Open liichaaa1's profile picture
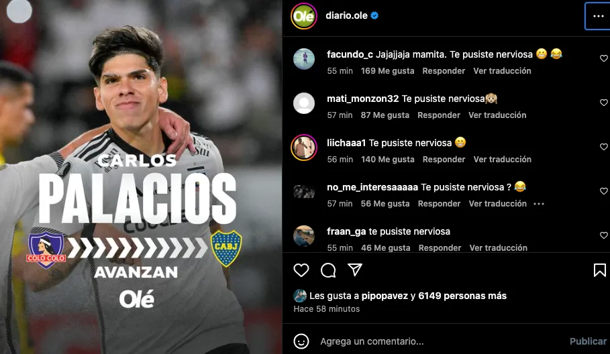 click(x=304, y=147)
